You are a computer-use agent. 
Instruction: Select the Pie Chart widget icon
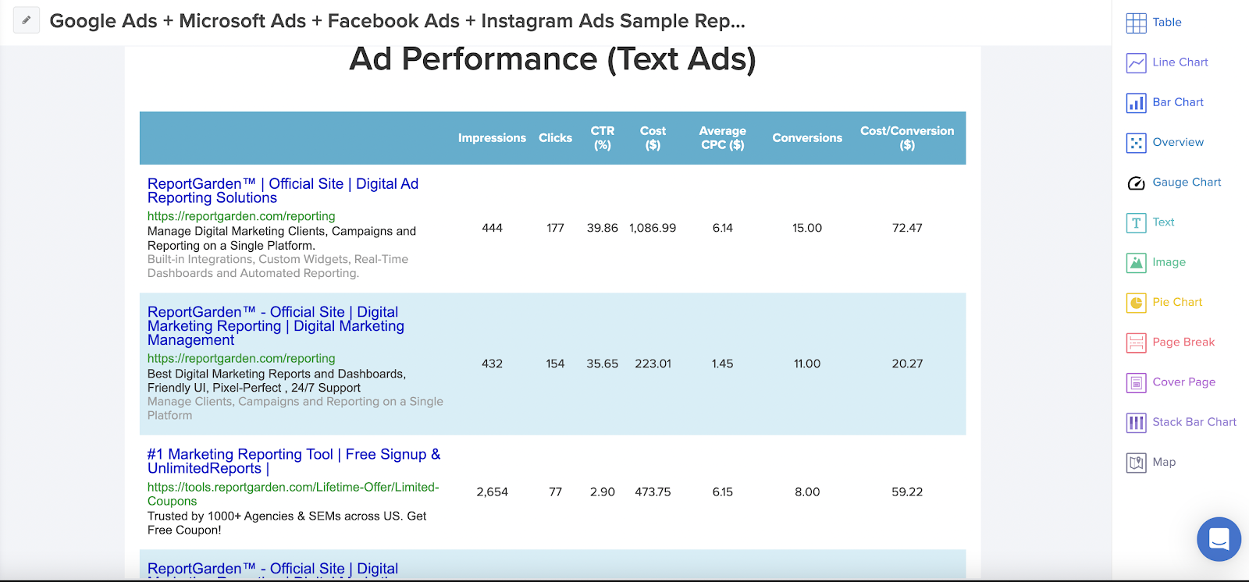[1136, 303]
